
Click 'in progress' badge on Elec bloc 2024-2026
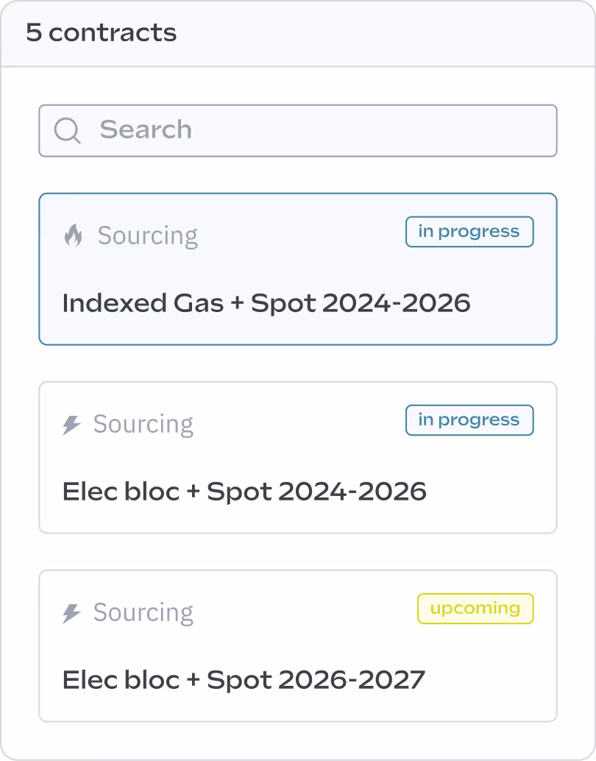click(x=469, y=420)
